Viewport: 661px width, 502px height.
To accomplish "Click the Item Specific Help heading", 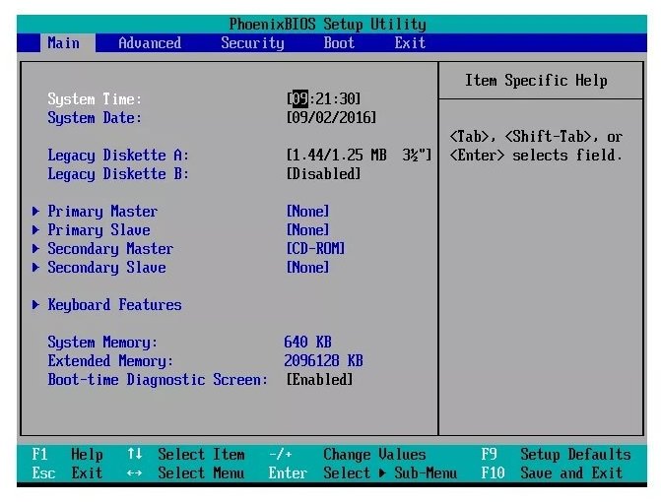I will point(536,81).
